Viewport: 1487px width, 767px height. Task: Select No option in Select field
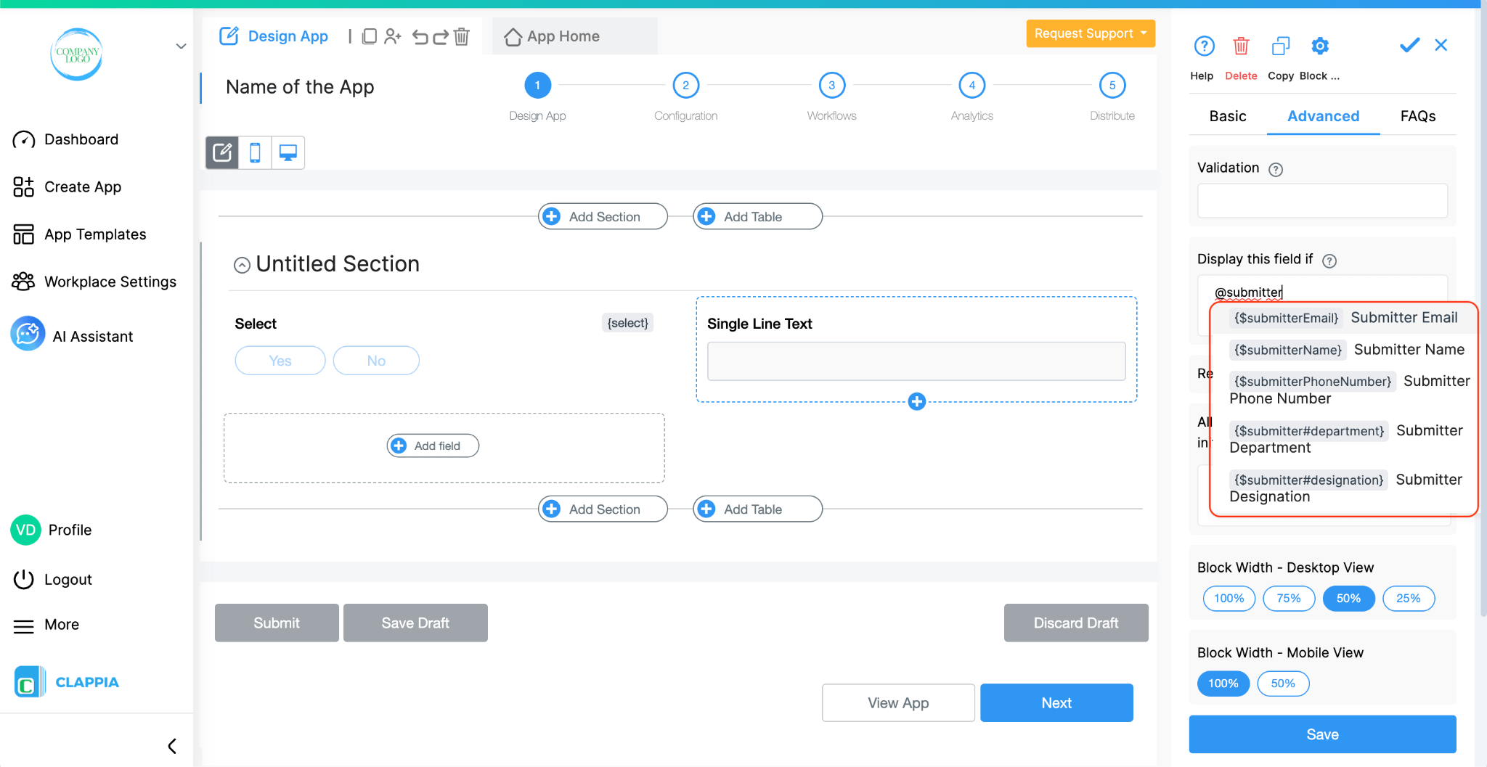tap(376, 361)
